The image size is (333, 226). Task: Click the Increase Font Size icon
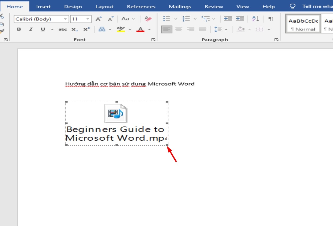coord(99,19)
